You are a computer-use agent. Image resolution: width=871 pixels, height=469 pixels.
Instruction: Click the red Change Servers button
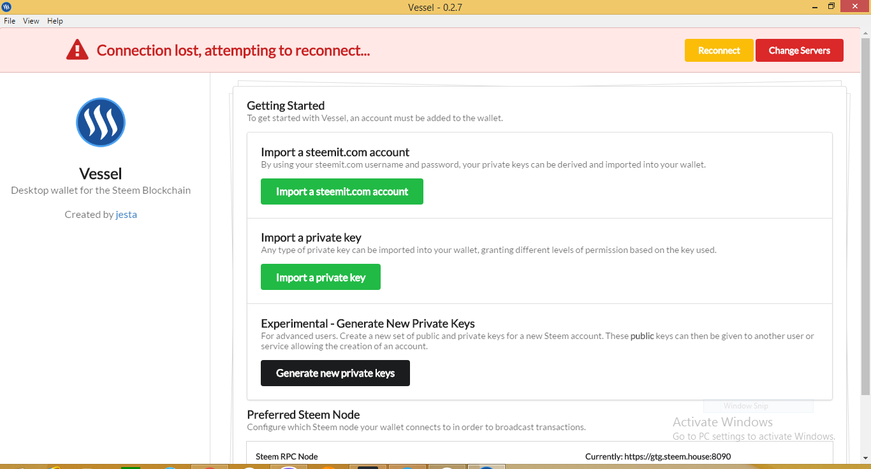click(x=800, y=50)
